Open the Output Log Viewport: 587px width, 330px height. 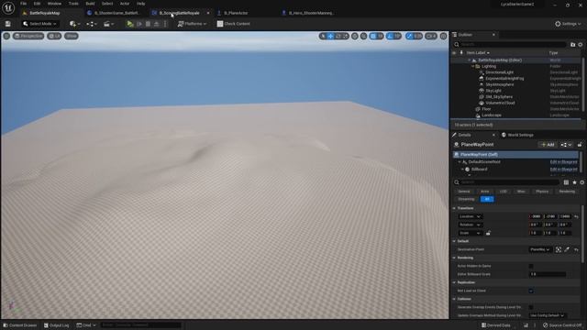57,325
